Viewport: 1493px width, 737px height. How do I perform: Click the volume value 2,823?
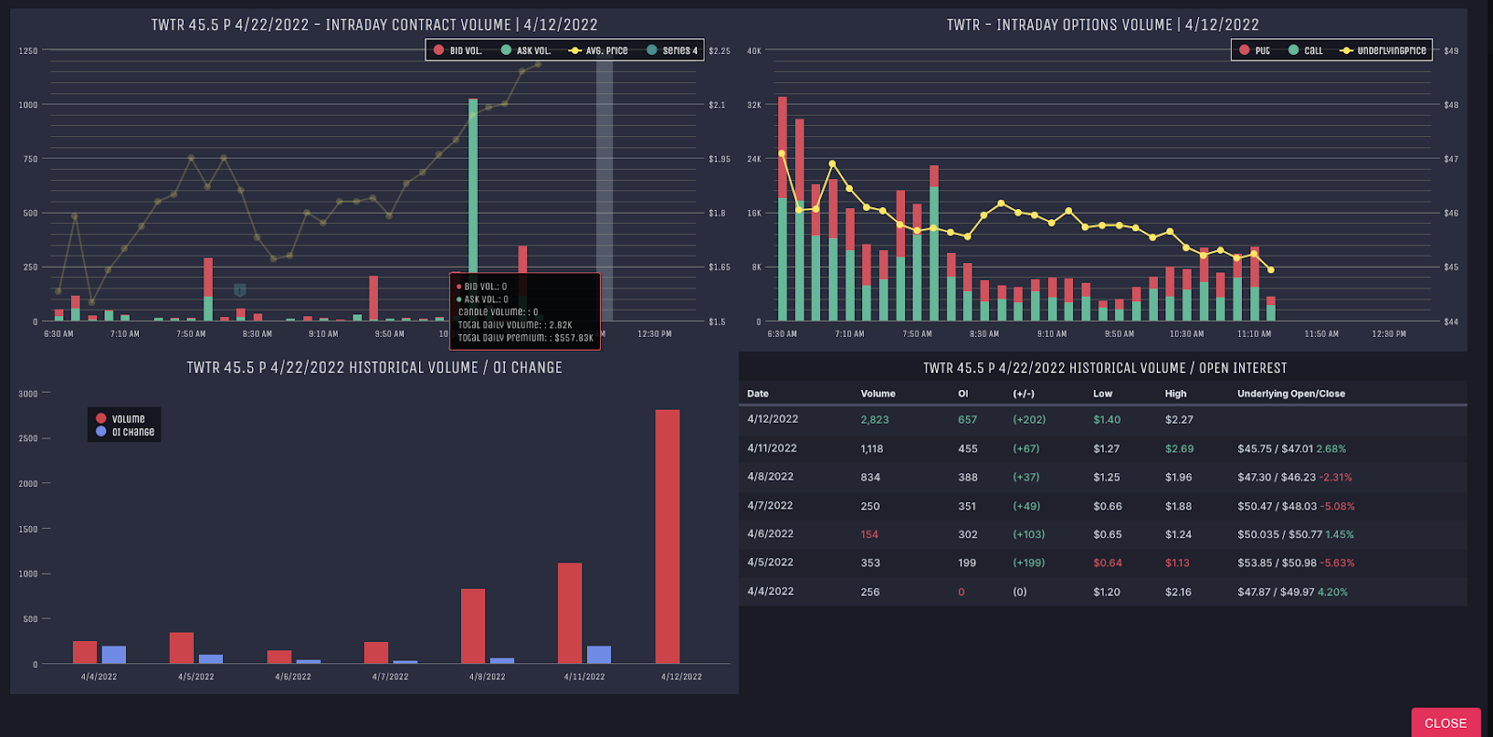coord(874,420)
